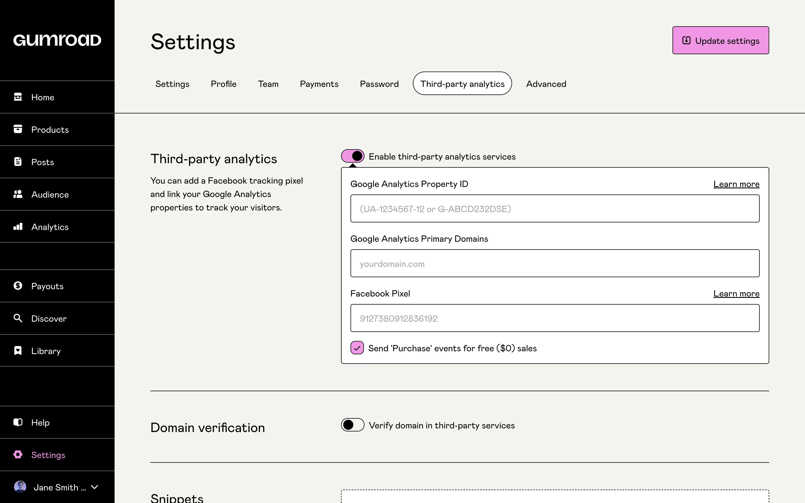
Task: Focus the Google Analytics Primary Domains field
Action: pyautogui.click(x=555, y=264)
